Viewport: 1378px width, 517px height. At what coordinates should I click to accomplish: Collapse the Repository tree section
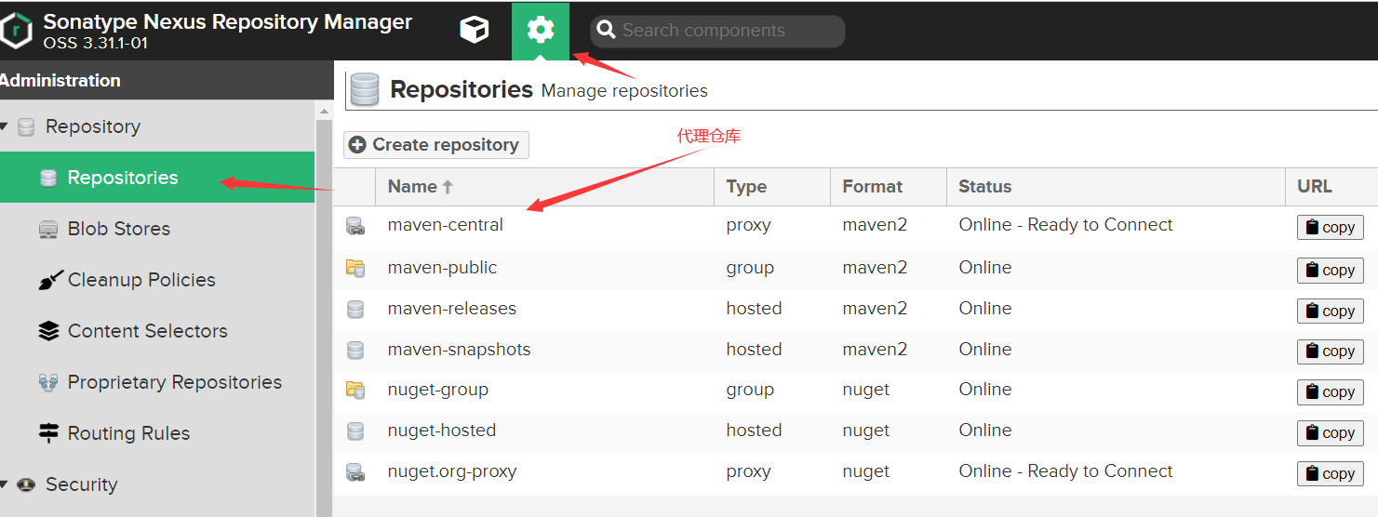click(5, 126)
